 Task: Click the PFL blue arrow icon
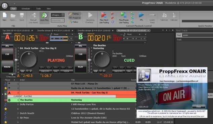point(141,15)
